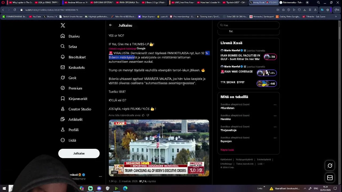This screenshot has width=342, height=192.
Task: Click the Julkaise post button
Action: (79, 153)
